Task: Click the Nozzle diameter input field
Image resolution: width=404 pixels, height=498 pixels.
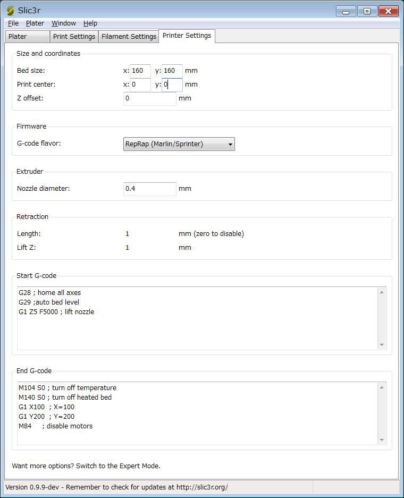Action: point(149,189)
